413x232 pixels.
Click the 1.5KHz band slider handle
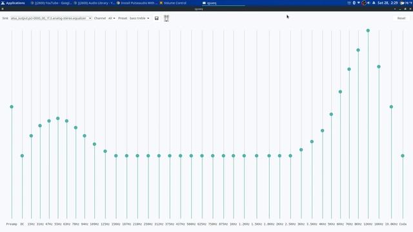point(257,156)
